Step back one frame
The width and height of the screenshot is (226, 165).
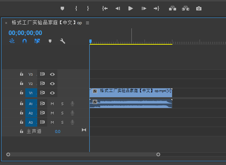[118, 8]
